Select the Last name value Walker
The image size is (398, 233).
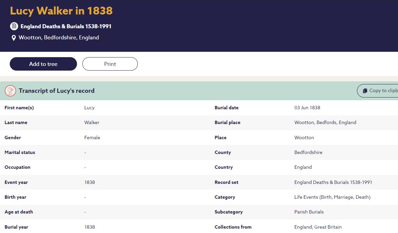tap(92, 123)
